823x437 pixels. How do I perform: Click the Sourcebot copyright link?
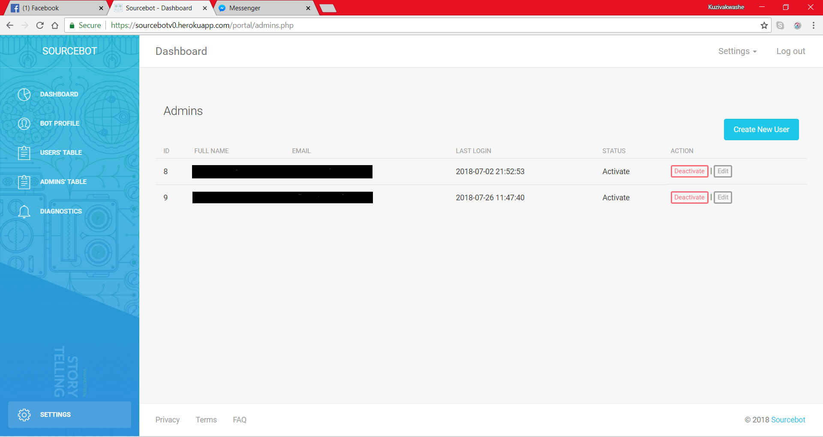click(788, 420)
